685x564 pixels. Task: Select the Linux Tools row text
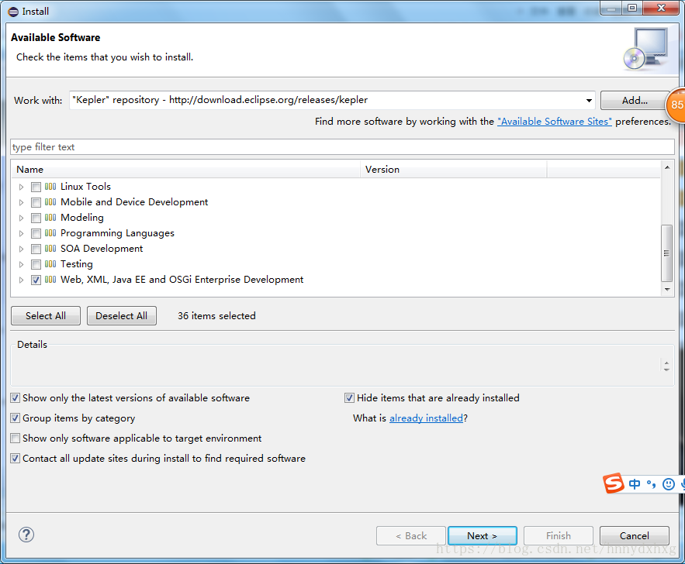(85, 187)
